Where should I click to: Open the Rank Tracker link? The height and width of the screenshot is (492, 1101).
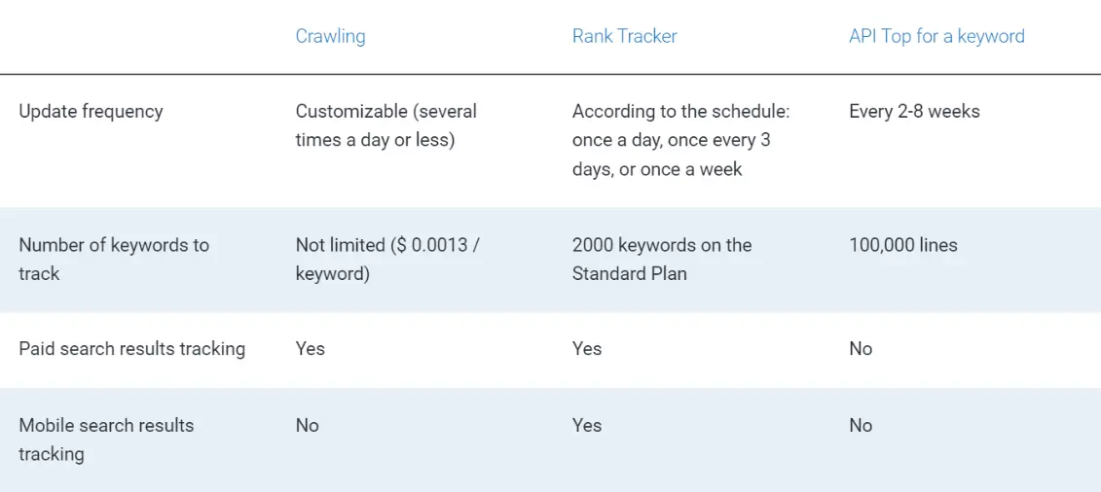(624, 36)
